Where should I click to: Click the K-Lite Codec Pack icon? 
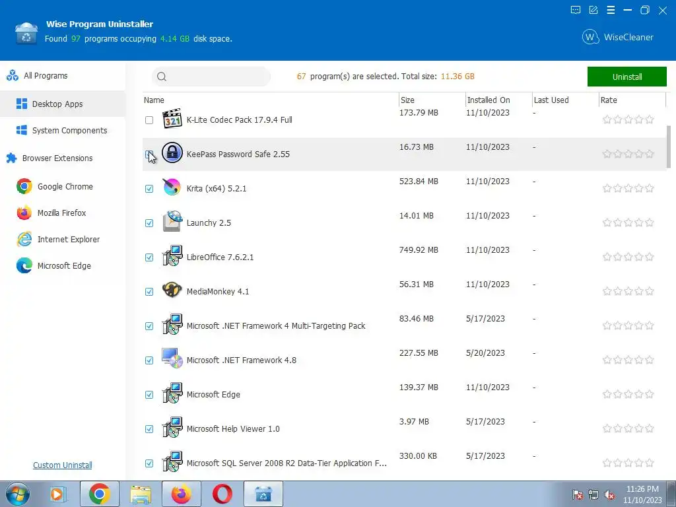click(172, 119)
